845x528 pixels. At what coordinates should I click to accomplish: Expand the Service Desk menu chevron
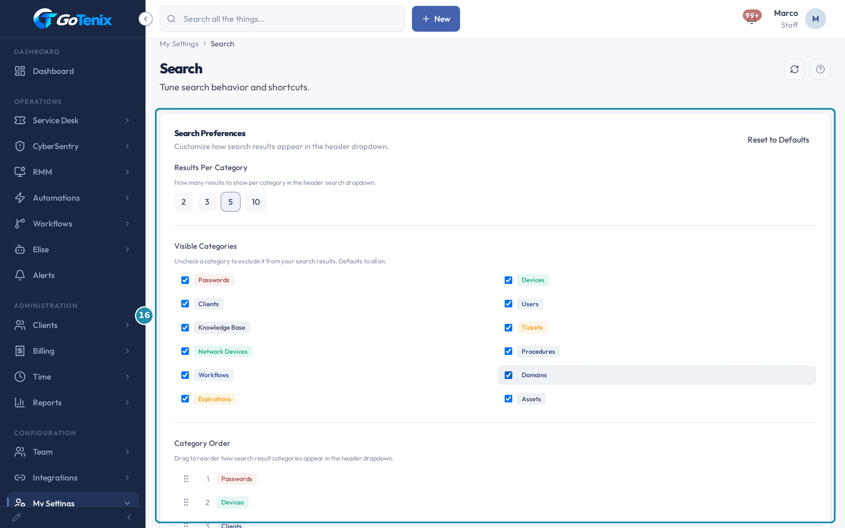[x=127, y=120]
